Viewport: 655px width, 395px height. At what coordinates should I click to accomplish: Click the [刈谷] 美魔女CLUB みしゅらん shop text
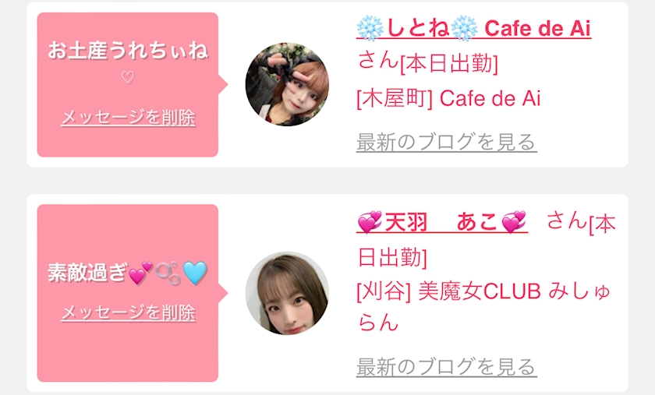pyautogui.click(x=483, y=306)
